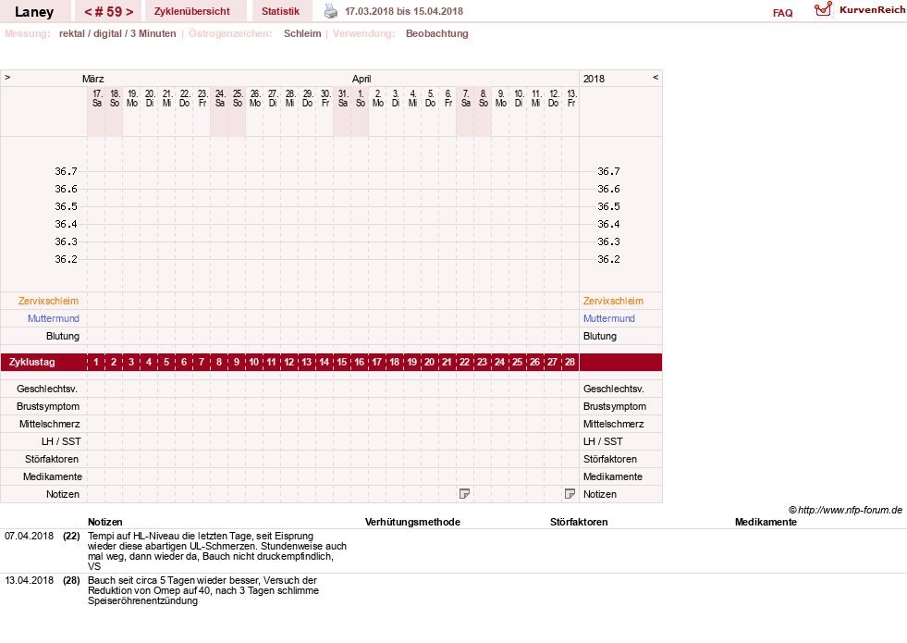Image resolution: width=907 pixels, height=643 pixels.
Task: Click the '<' expander at chart top-right
Action: [x=656, y=77]
